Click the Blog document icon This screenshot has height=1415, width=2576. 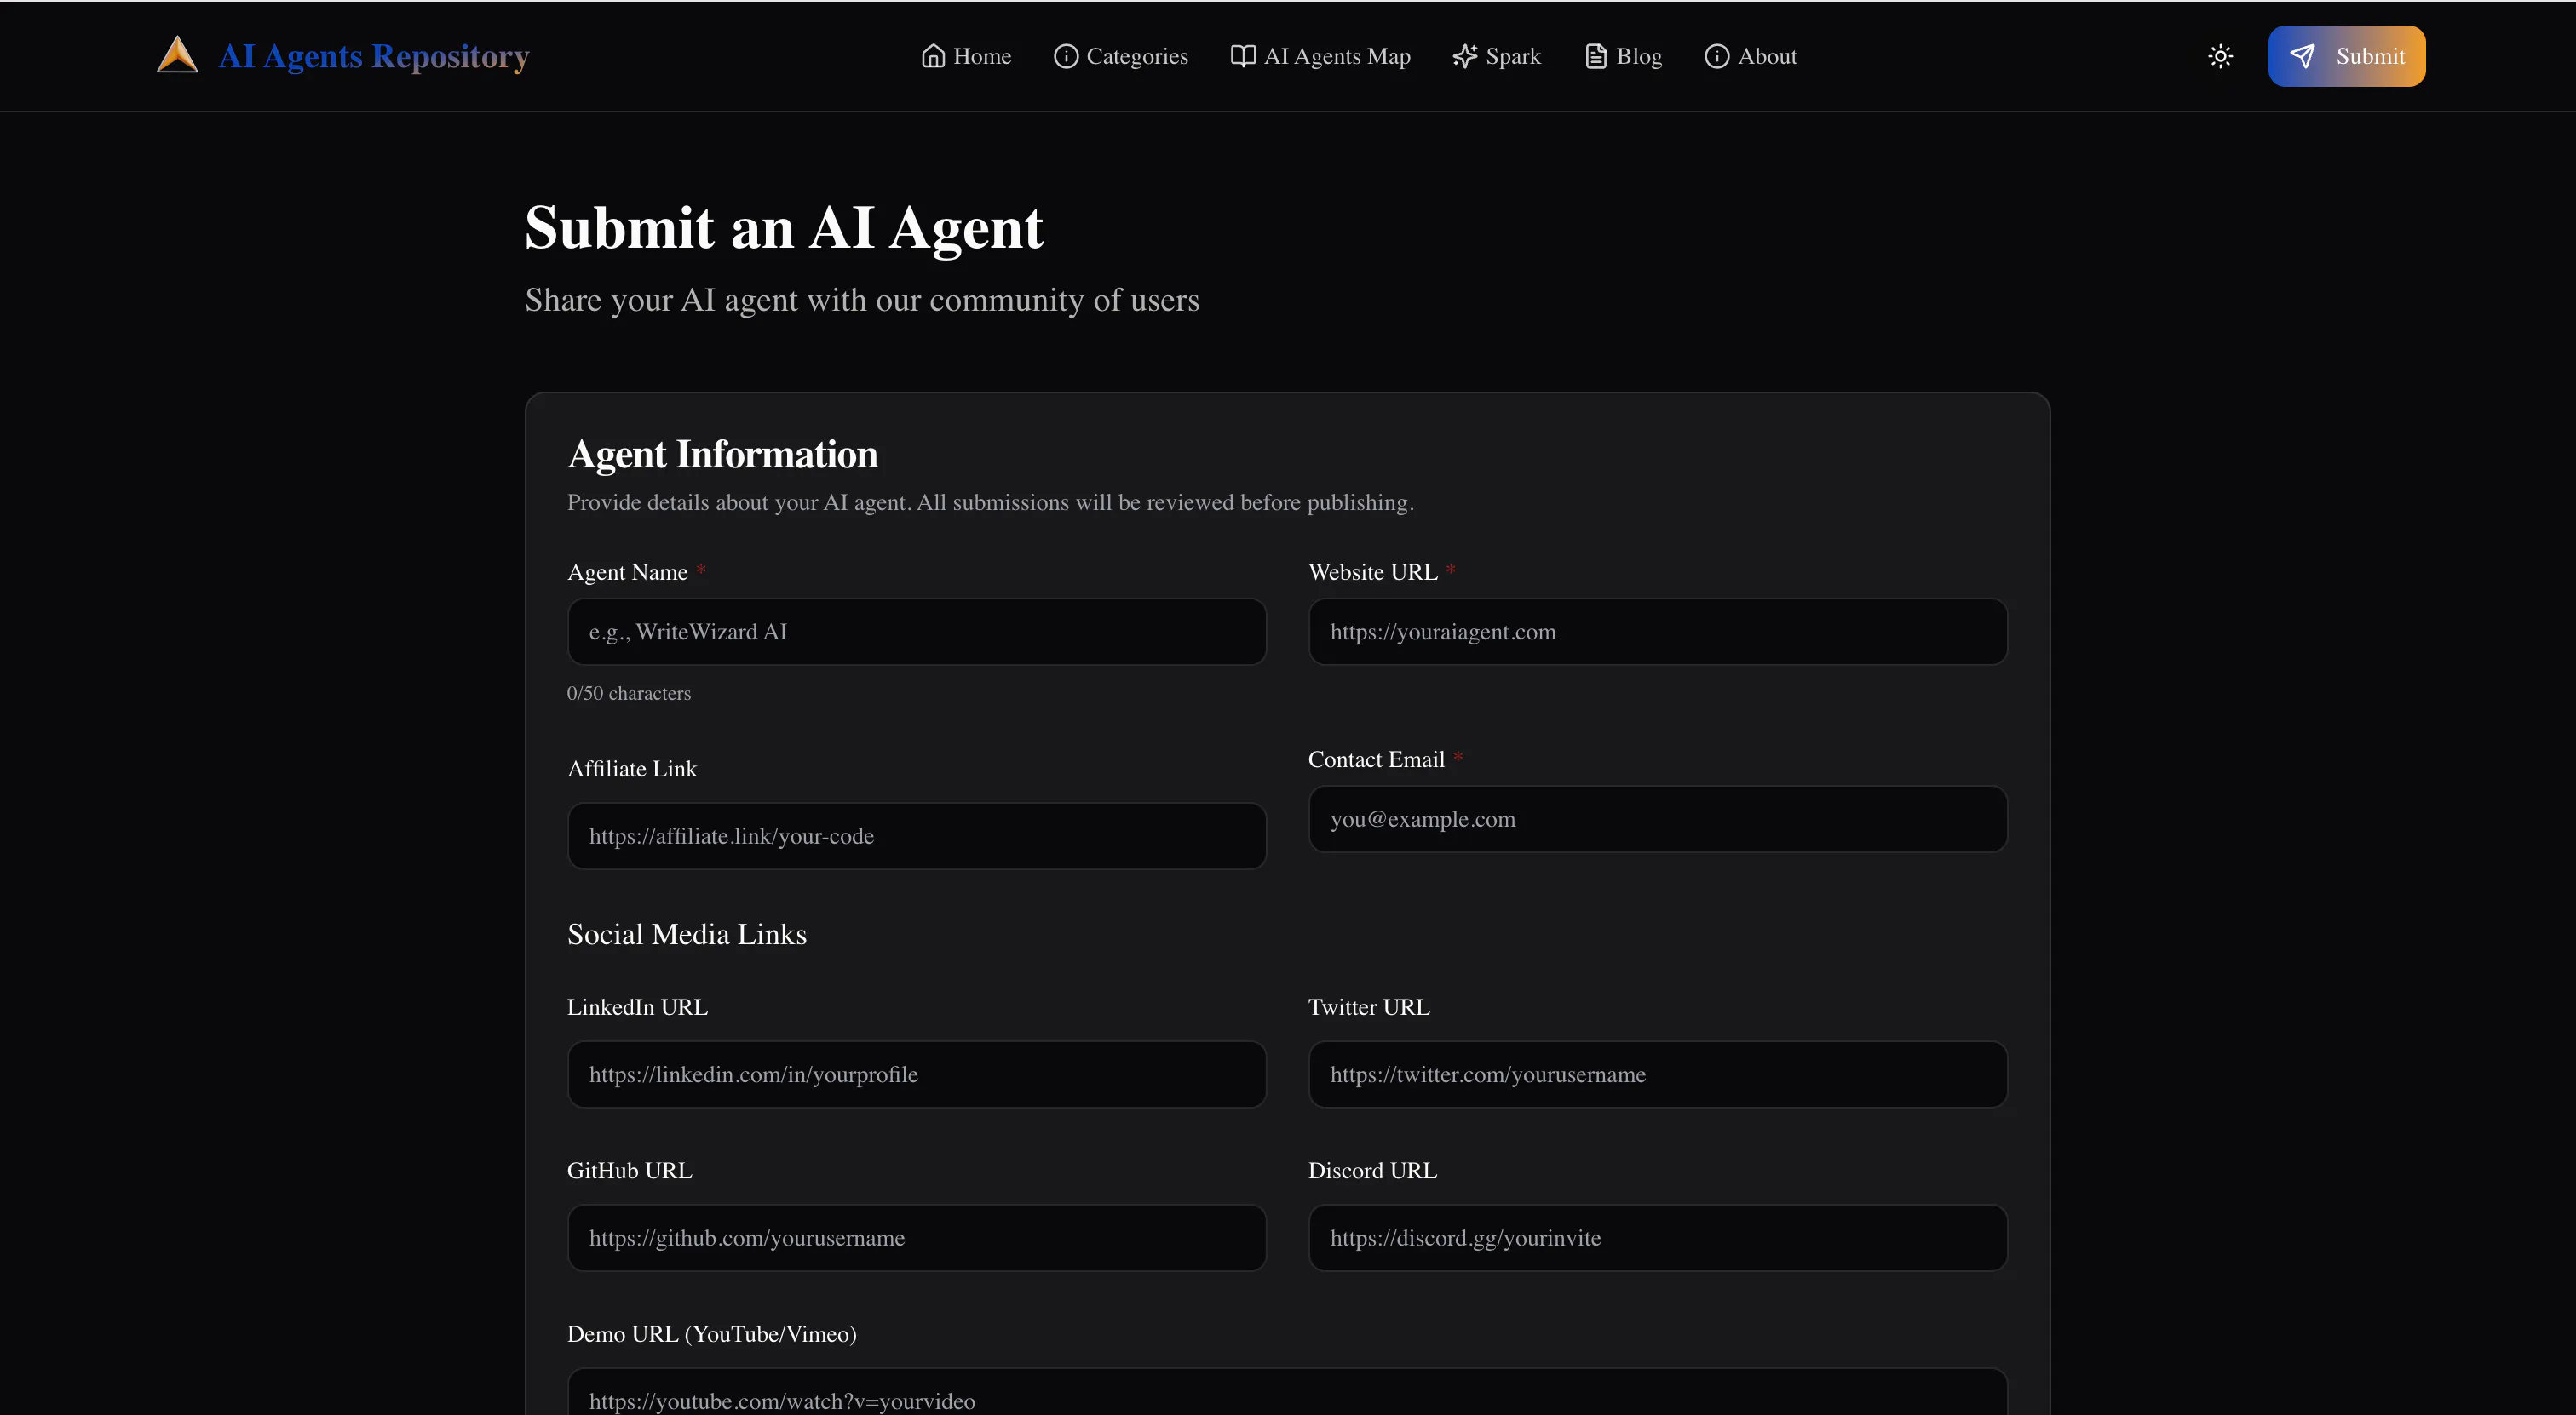1596,56
